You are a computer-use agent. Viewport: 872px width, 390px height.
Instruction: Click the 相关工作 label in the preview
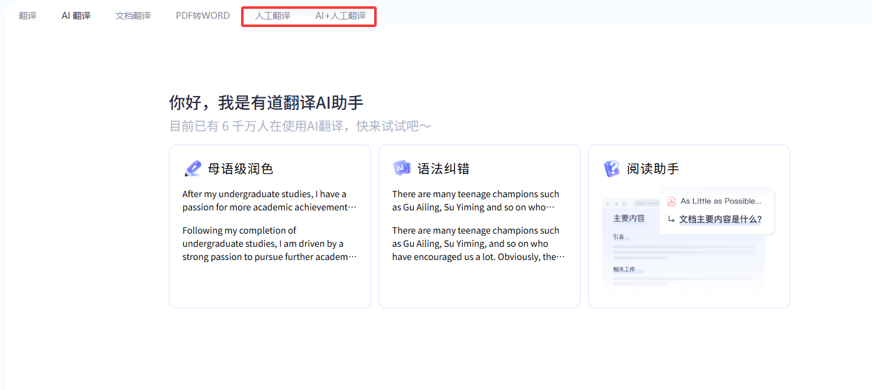624,269
